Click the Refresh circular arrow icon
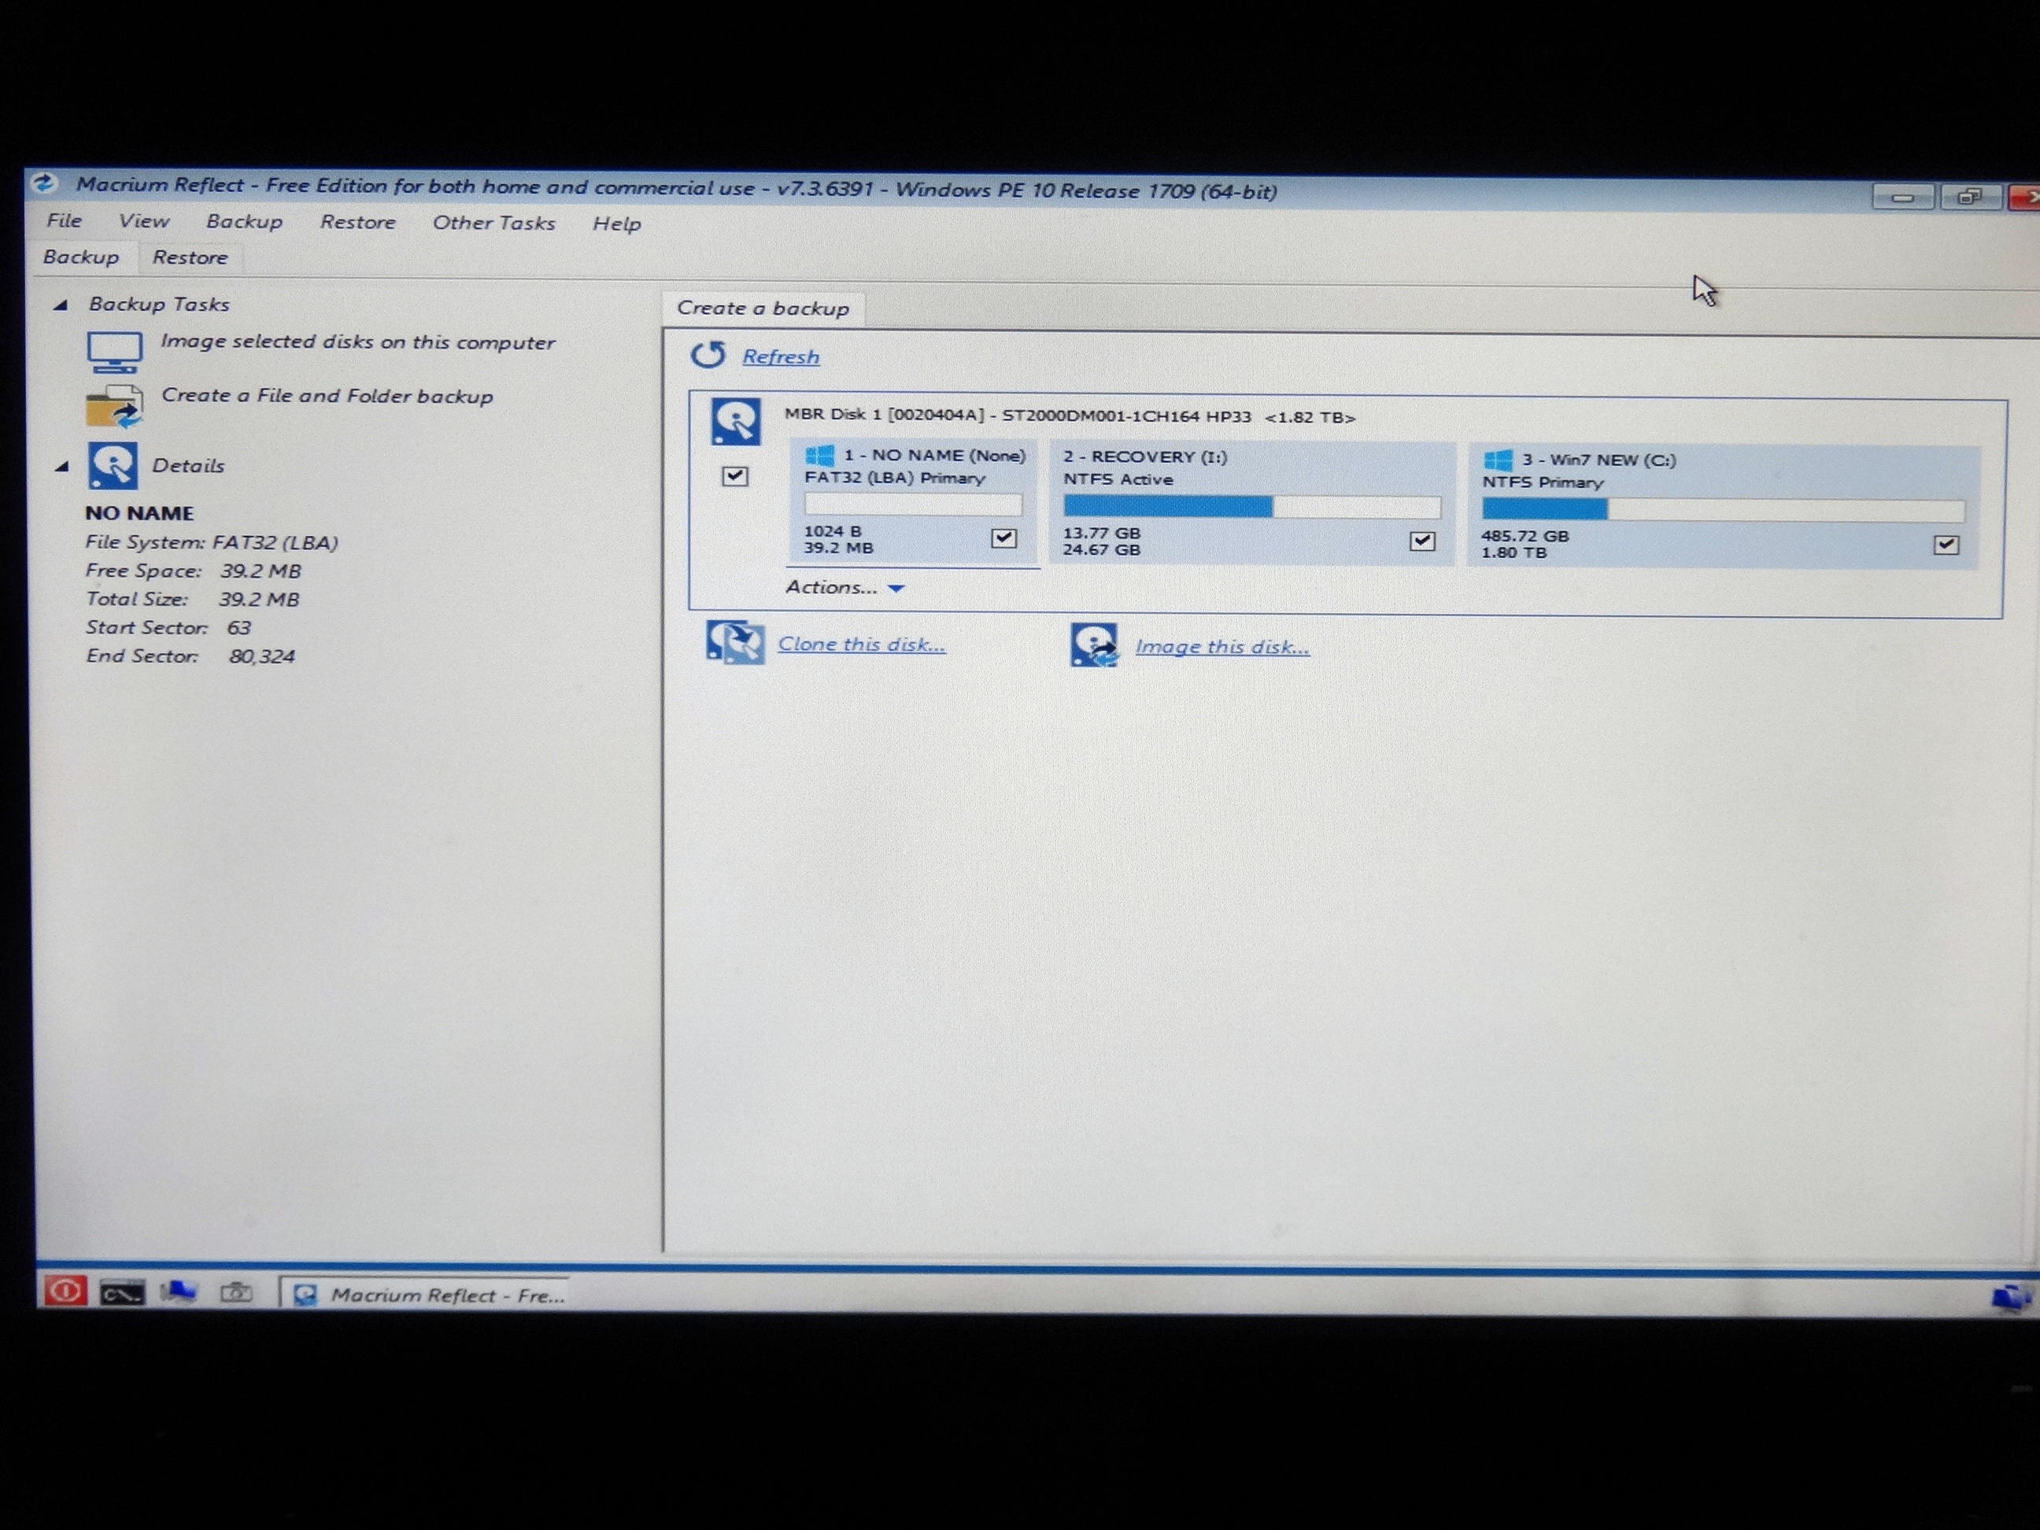Image resolution: width=2040 pixels, height=1530 pixels. coord(708,354)
